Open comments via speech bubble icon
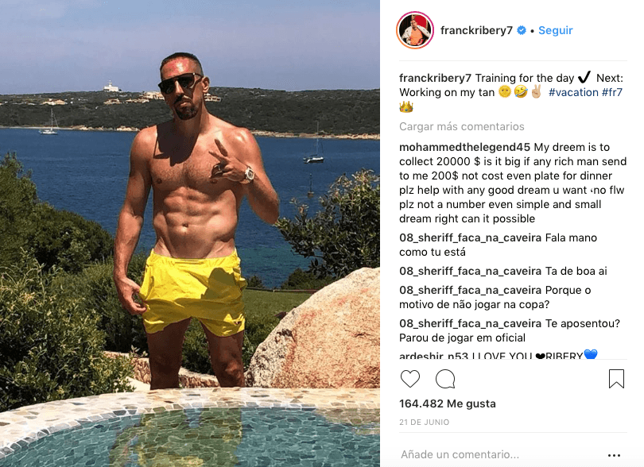The height and width of the screenshot is (467, 644). [445, 379]
